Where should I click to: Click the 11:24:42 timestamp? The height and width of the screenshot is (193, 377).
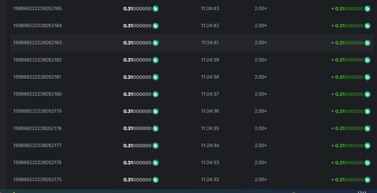click(210, 26)
